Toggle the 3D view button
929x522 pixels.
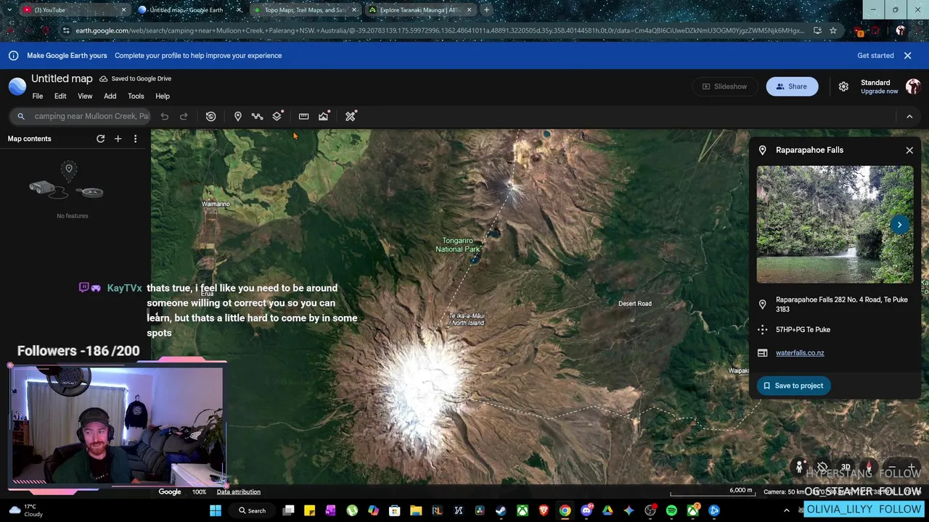point(846,468)
